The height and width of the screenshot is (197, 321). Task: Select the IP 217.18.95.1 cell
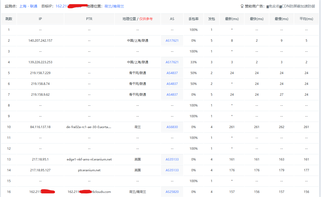(x=40, y=159)
